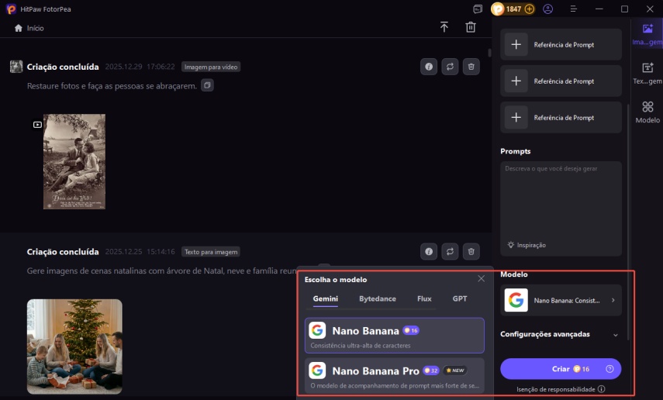
Task: Add more credits with the plus icon
Action: (530, 9)
